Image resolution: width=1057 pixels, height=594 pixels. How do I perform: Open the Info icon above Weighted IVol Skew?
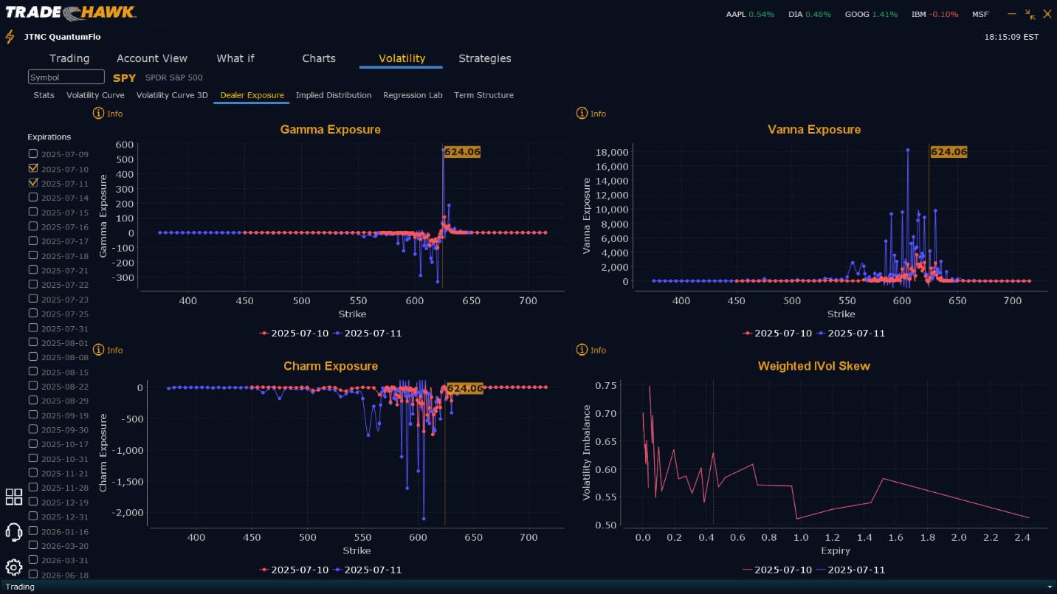pyautogui.click(x=582, y=350)
